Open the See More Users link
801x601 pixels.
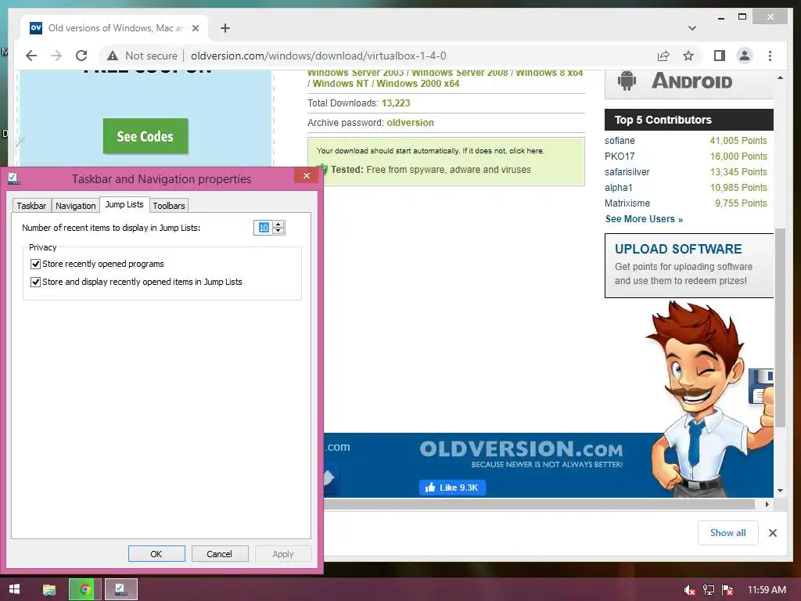[x=644, y=219]
